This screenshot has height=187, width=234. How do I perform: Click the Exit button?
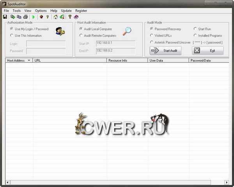tap(207, 51)
